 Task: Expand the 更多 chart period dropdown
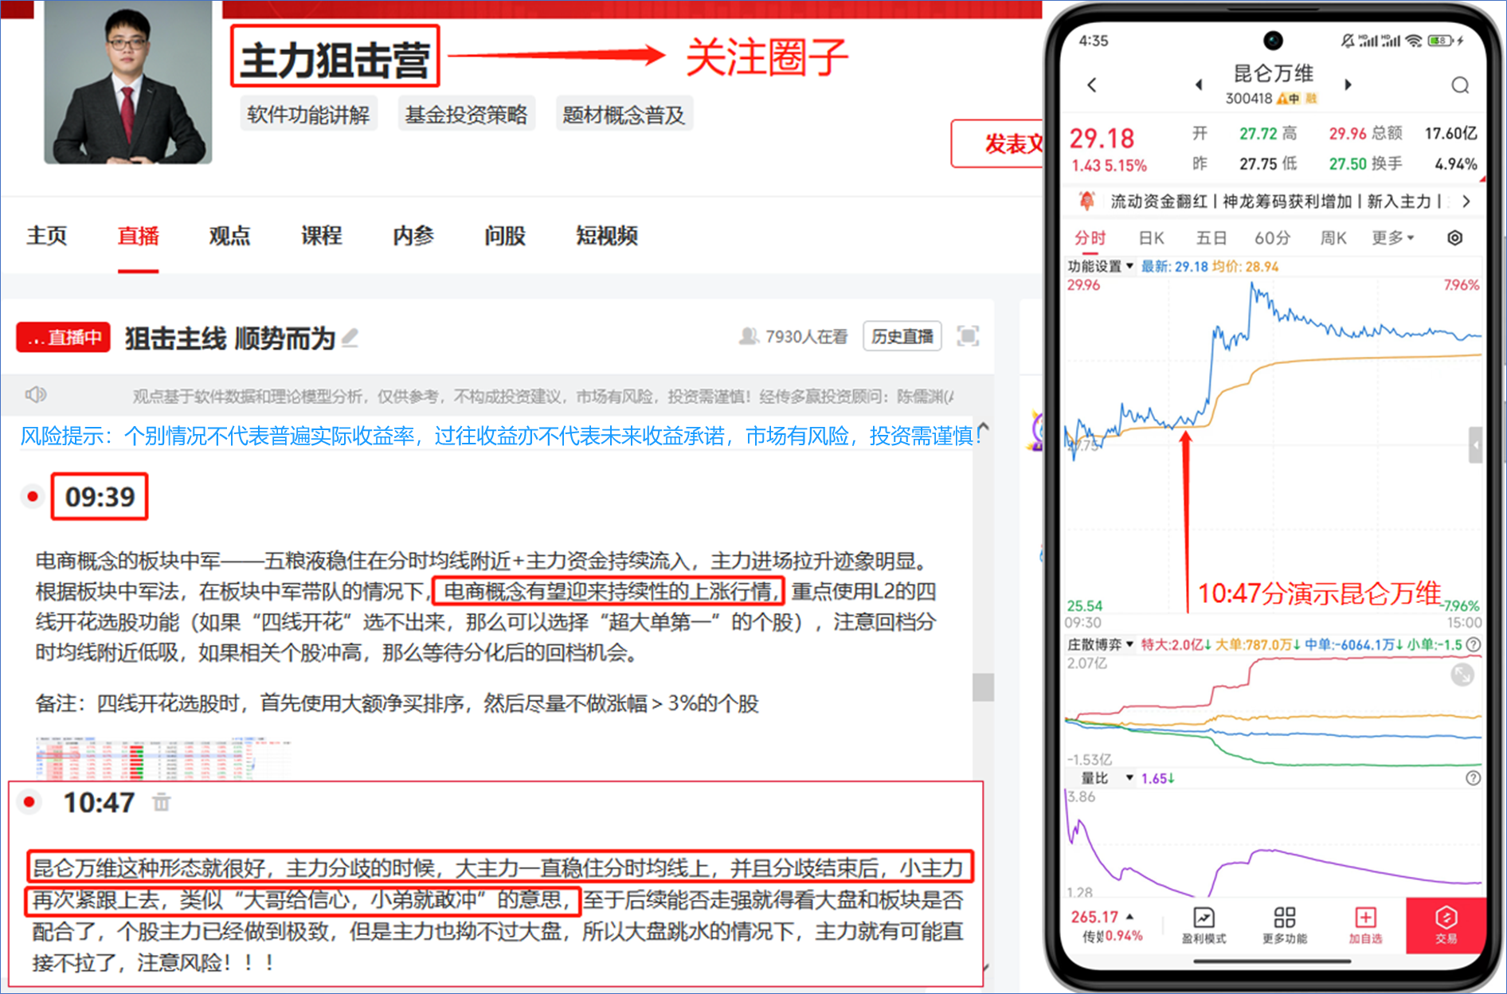coord(1393,238)
